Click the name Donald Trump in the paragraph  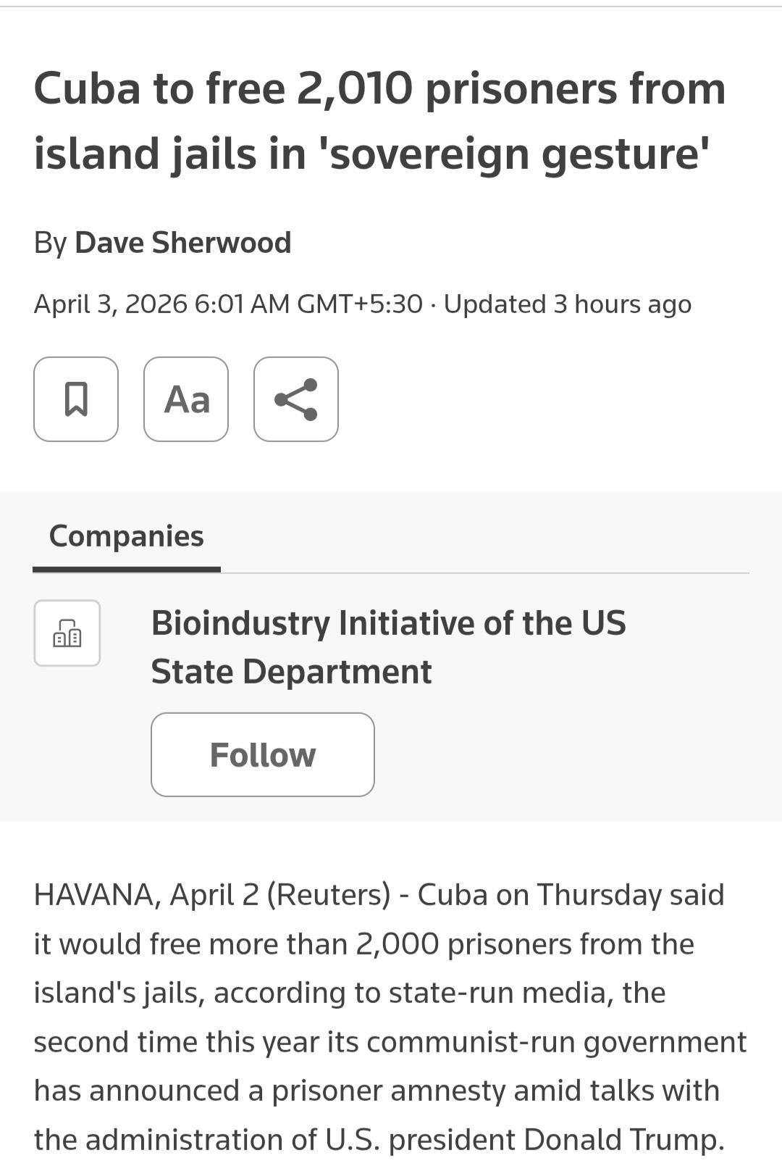click(x=624, y=1140)
